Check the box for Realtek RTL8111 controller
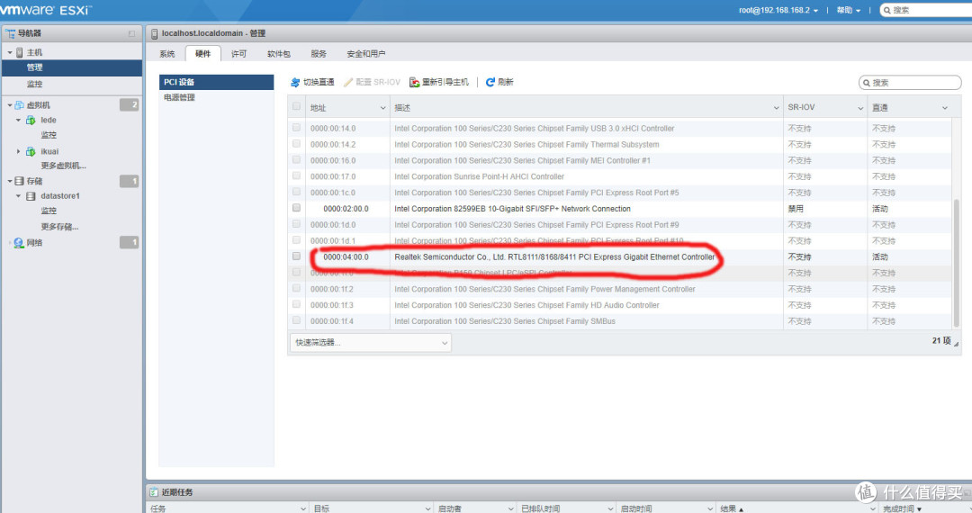Viewport: 972px width, 513px height. tap(296, 256)
